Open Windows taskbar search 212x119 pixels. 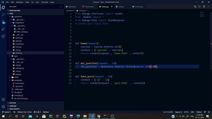point(10,116)
